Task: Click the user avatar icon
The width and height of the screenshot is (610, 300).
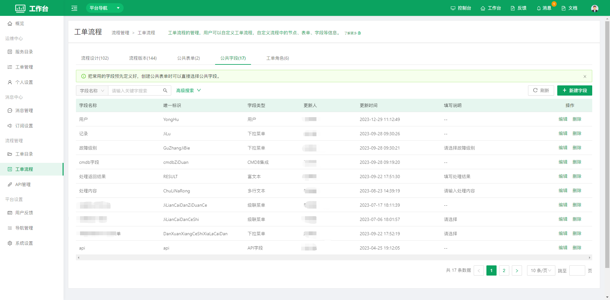Action: [x=595, y=8]
